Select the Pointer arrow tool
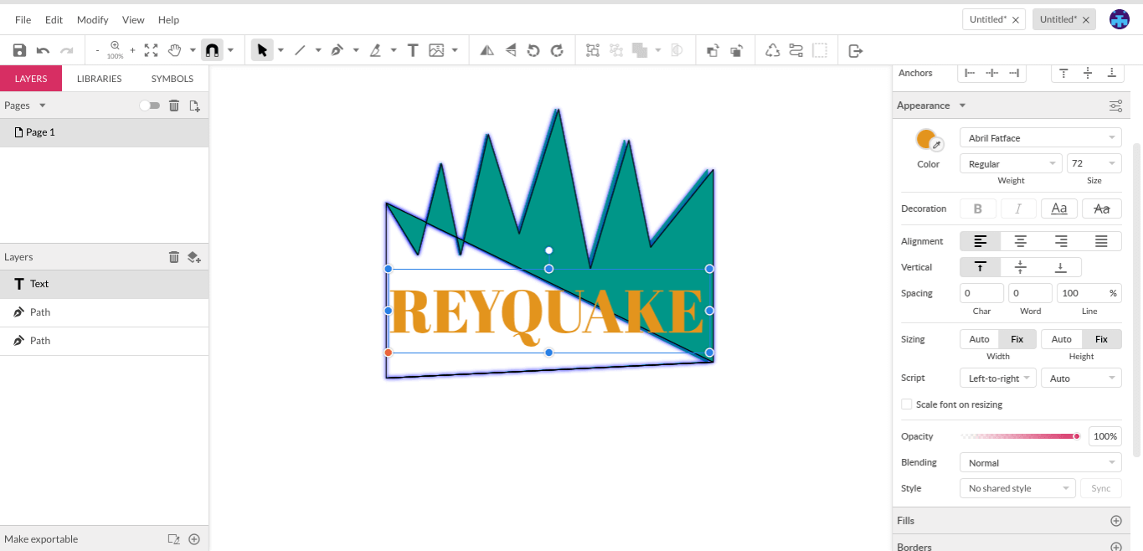Image resolution: width=1143 pixels, height=551 pixels. pos(262,50)
